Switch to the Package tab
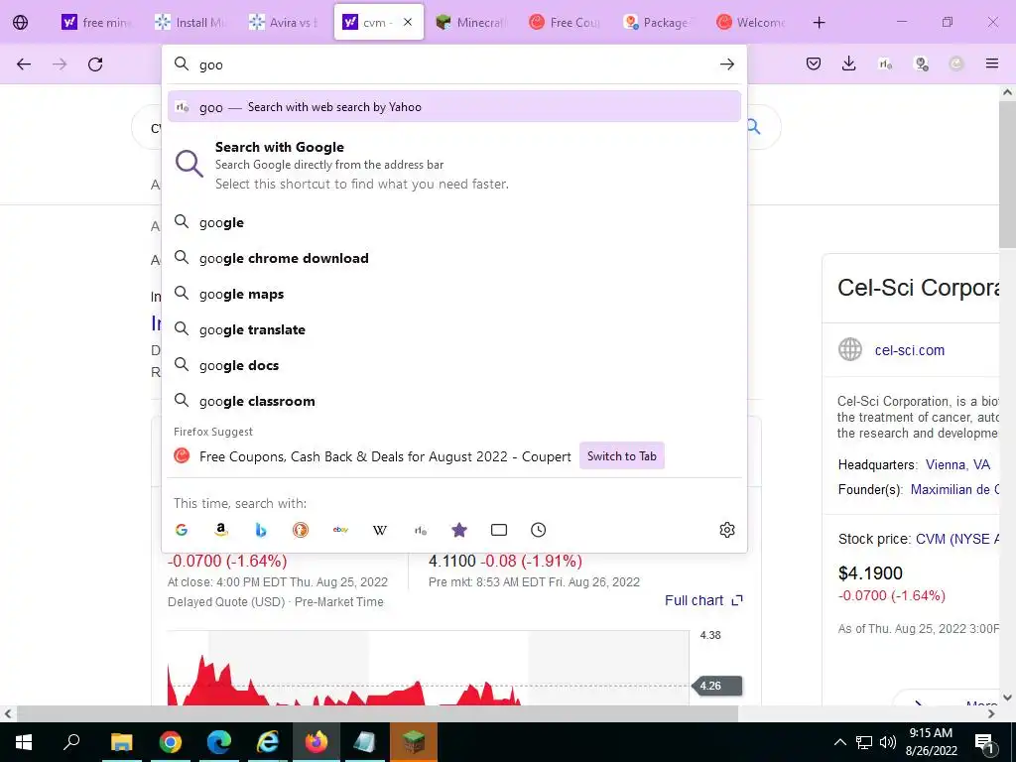The image size is (1016, 762). click(658, 22)
